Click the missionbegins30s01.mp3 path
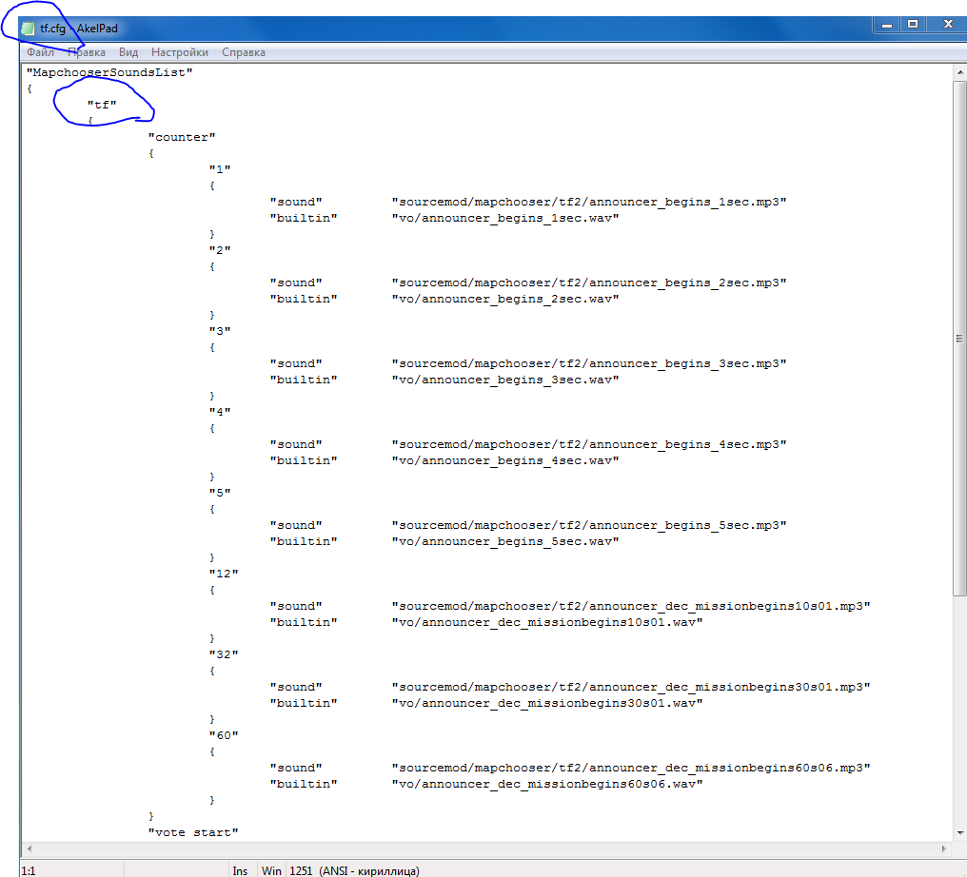Image resolution: width=967 pixels, height=877 pixels. click(631, 687)
